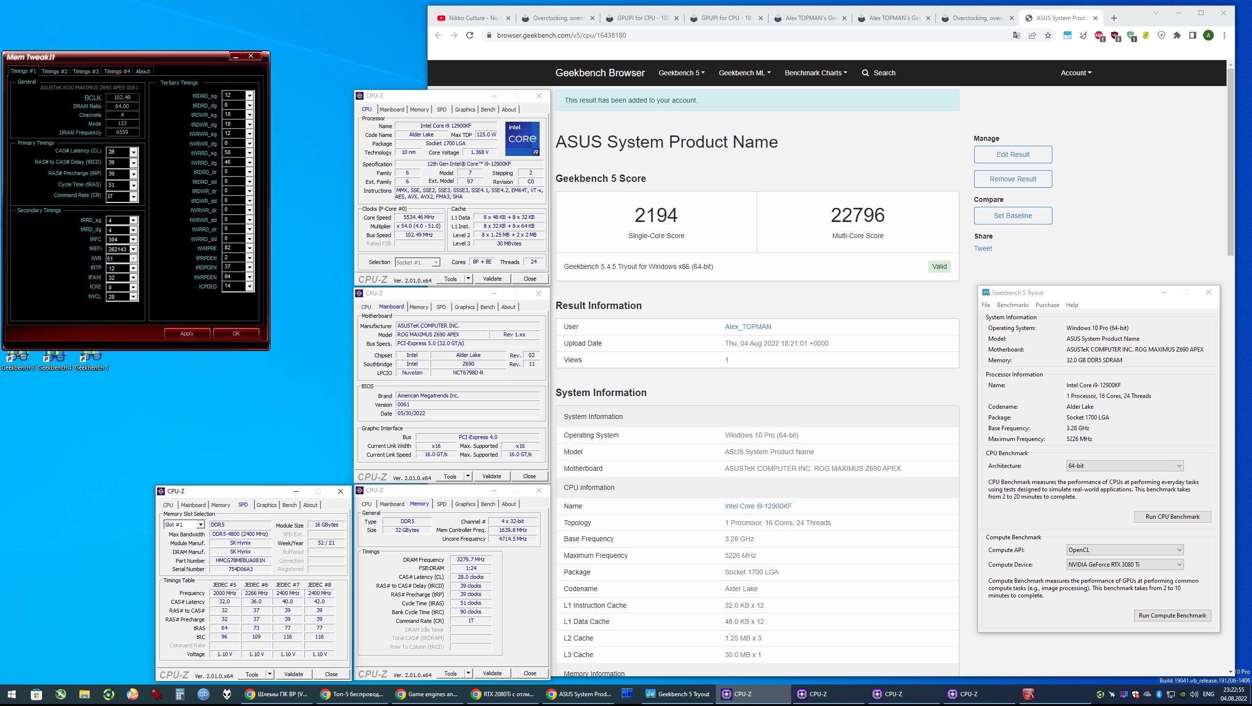
Task: Open Benchmarks menu in Geekbench 5 Tryout
Action: coord(1013,305)
